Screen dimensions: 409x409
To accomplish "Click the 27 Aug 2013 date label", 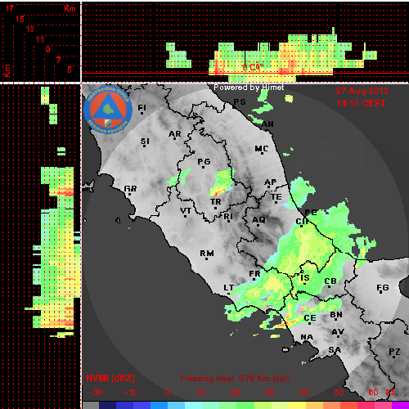I will (362, 91).
